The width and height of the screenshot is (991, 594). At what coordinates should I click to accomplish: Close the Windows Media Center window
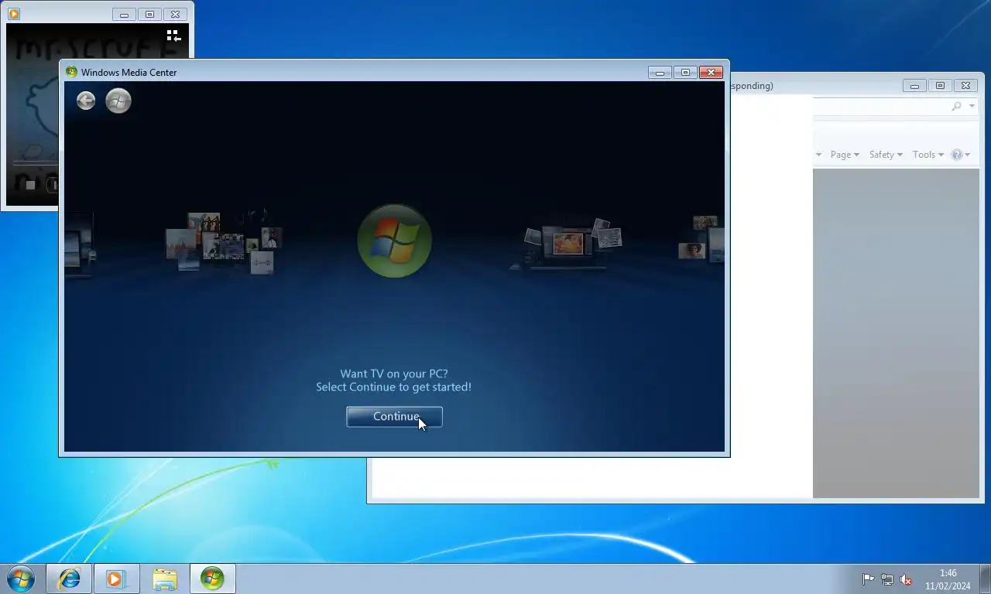(x=711, y=73)
